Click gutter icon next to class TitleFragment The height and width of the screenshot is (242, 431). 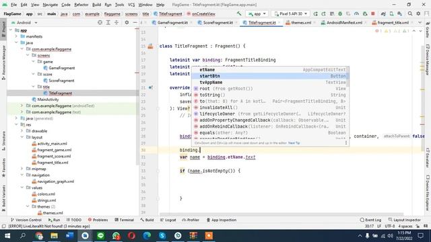click(150, 46)
